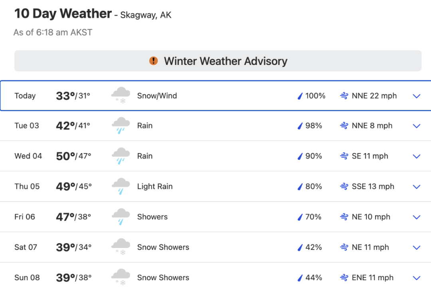Expand the Sun 08 forecast chevron
Viewport: 431px width, 291px height.
pos(417,278)
